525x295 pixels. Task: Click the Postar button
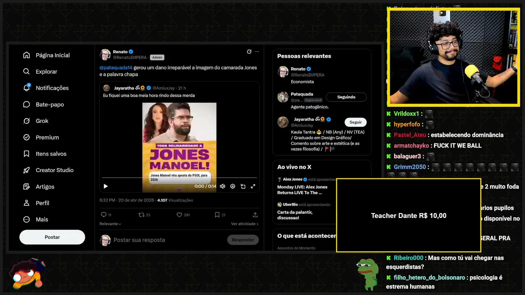52,237
